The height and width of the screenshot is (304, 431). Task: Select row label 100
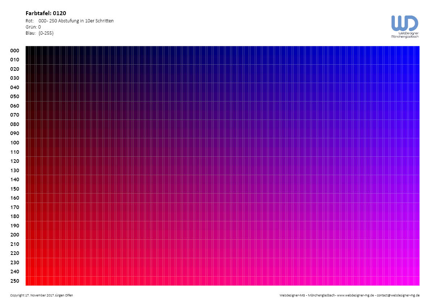[x=15, y=143]
